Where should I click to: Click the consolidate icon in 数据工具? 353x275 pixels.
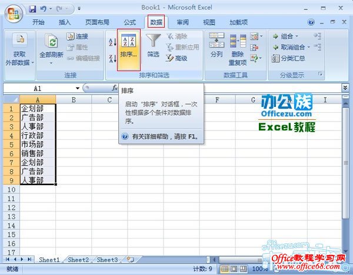click(254, 48)
